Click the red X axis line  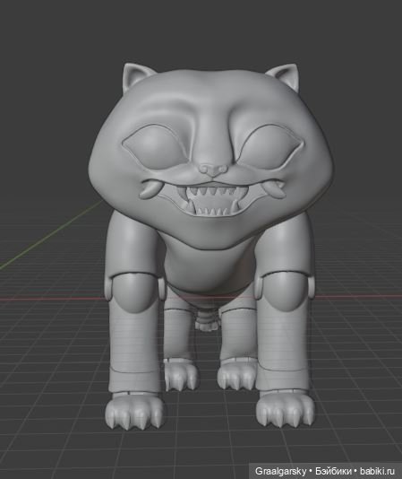(x=52, y=300)
